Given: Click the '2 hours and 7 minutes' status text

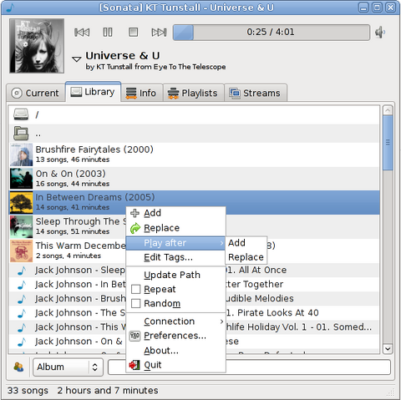Looking at the screenshot, I should [108, 391].
